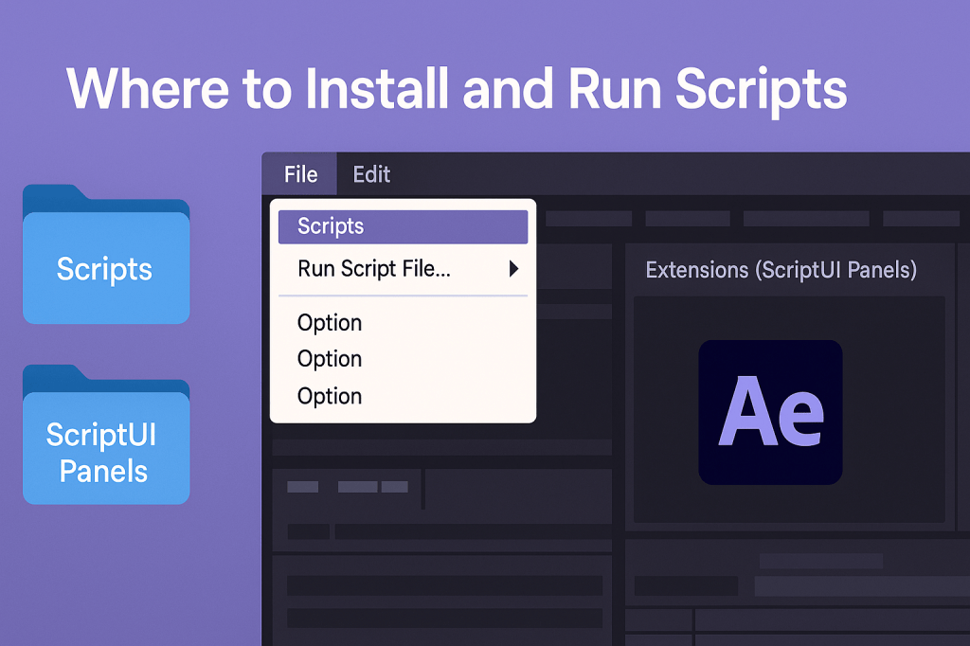Open the File menu
The width and height of the screenshot is (970, 646).
pos(300,174)
